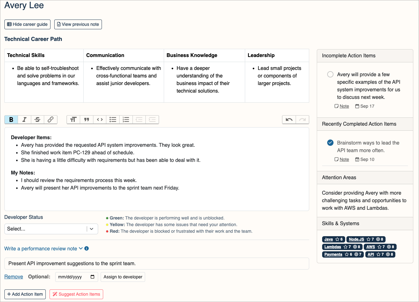Click Suggest Action Items button
This screenshot has height=302, width=419.
76,294
